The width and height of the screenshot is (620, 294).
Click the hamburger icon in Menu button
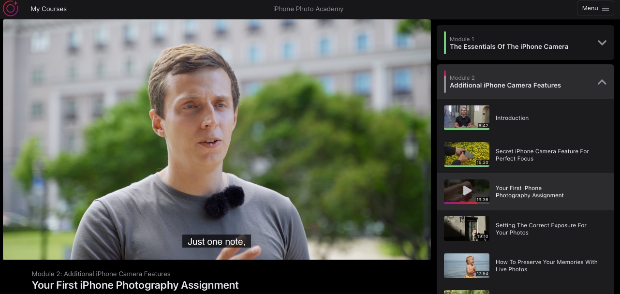coord(605,8)
